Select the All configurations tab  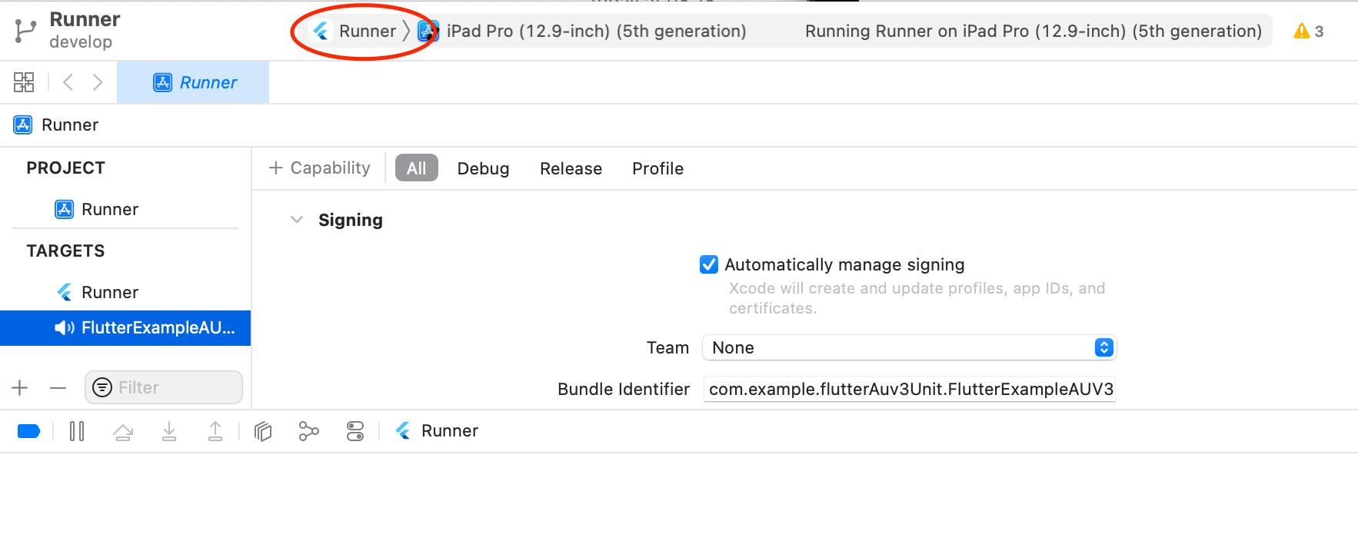(417, 168)
